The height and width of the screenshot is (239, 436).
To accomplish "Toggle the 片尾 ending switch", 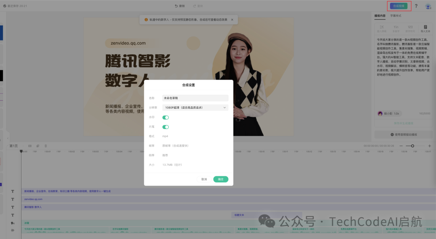I will 166,127.
